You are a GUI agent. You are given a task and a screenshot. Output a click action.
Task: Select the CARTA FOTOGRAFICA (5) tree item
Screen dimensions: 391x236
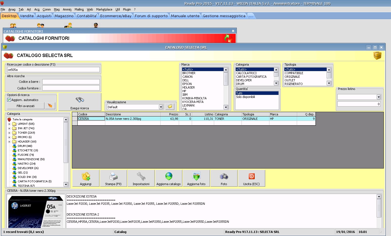(x=35, y=181)
